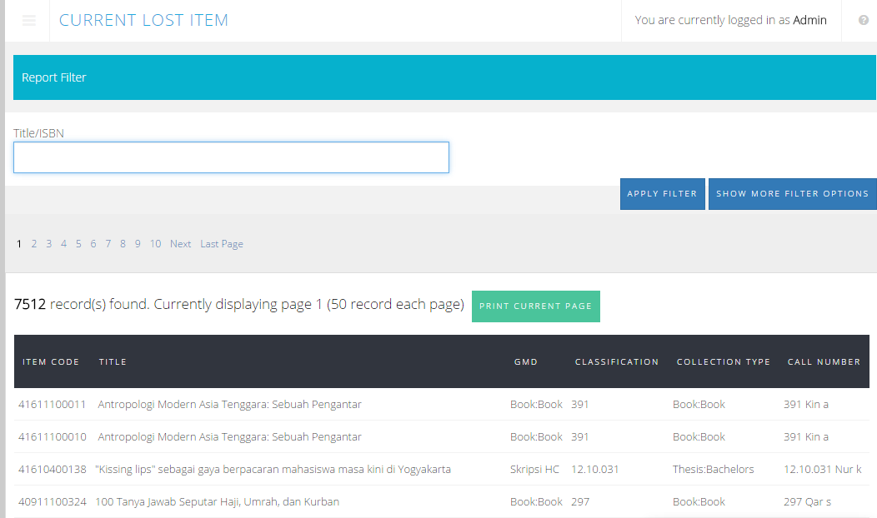877x518 pixels.
Task: Open page 10 of results
Action: tap(155, 244)
